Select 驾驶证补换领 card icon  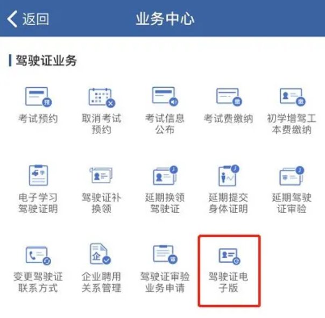tap(101, 175)
